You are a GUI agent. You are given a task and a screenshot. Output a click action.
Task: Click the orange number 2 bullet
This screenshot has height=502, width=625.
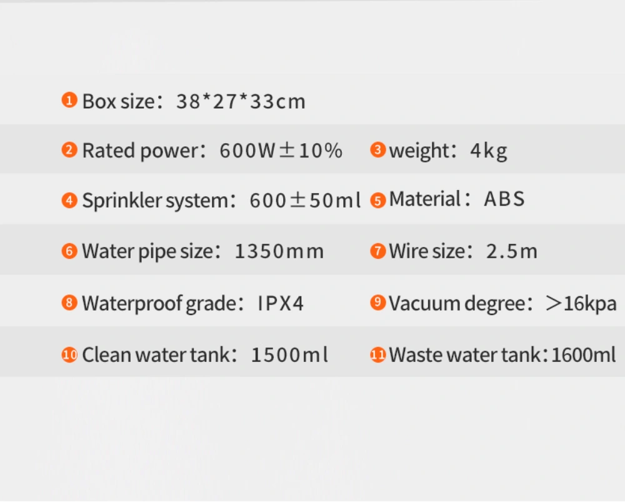click(69, 150)
